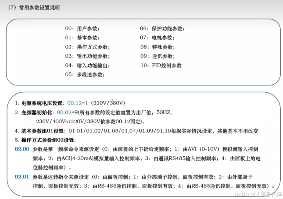This screenshot has height=199, width=283.
Task: Click the text '其他基本不用改变'
Action: 238,131
